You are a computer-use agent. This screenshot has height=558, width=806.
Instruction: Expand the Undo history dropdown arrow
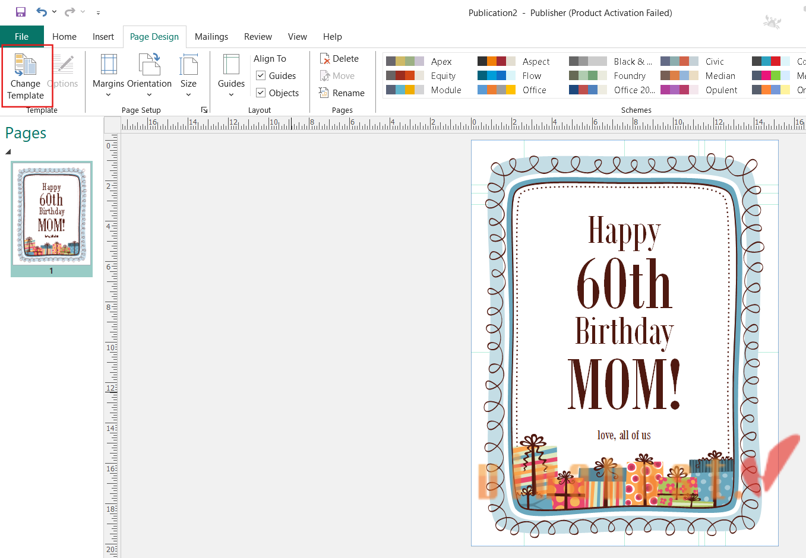[x=55, y=12]
